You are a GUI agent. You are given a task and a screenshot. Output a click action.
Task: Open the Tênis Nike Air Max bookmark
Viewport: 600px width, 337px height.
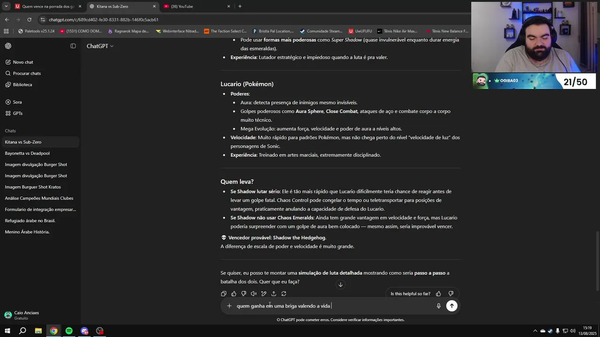[x=397, y=31]
